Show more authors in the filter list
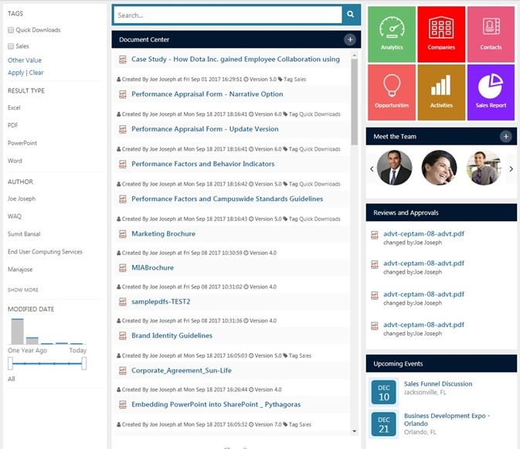520x449 pixels. [23, 290]
